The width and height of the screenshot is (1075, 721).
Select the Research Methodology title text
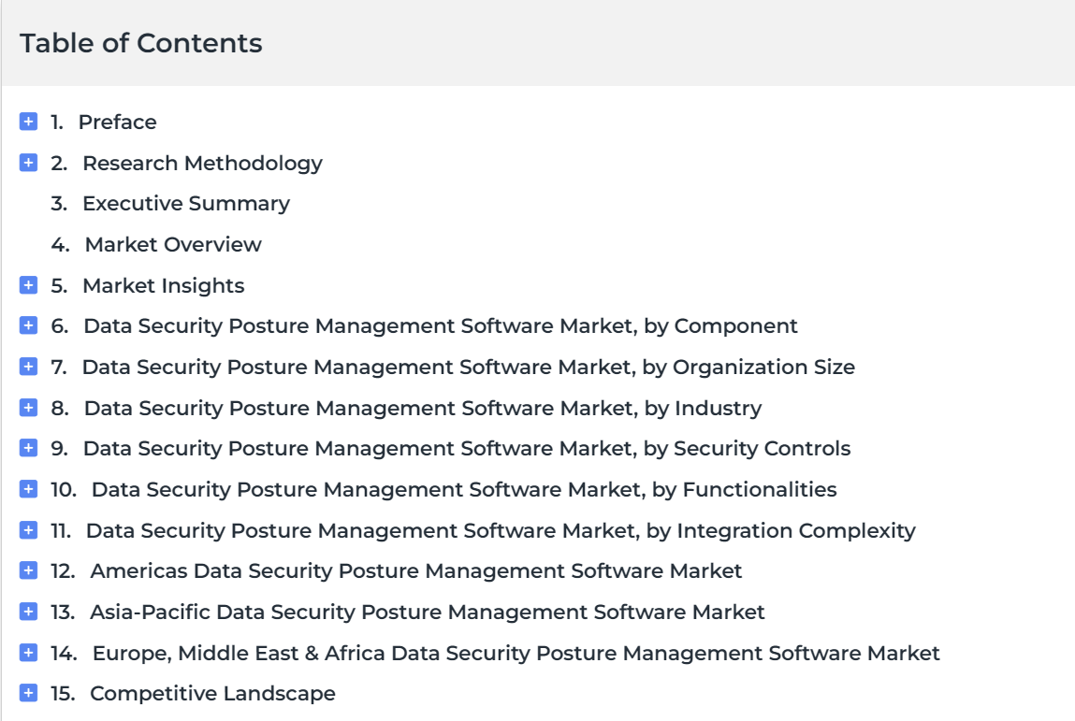tap(202, 163)
